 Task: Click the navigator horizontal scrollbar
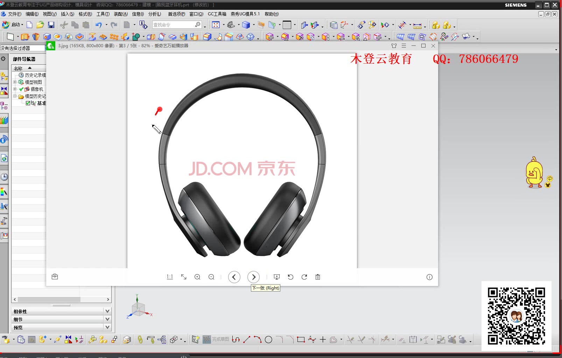point(62,300)
